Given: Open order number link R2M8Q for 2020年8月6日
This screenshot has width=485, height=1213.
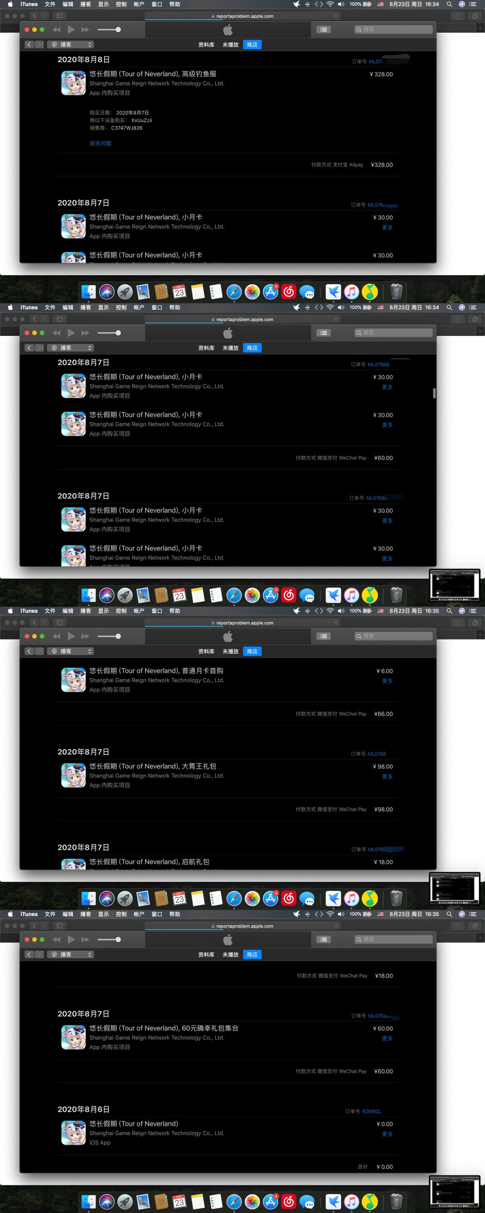Looking at the screenshot, I should tap(371, 1111).
